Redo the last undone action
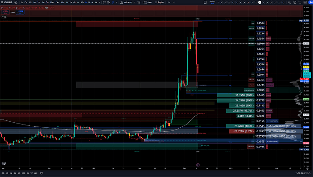Screen dimensions: 313x177 click(174, 2)
